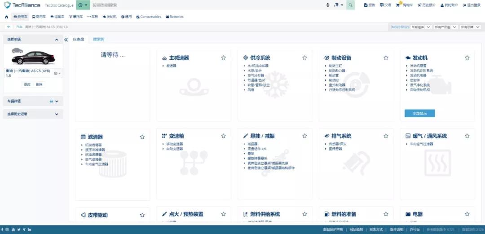Open the shopping cart icon with badge

pos(398,5)
